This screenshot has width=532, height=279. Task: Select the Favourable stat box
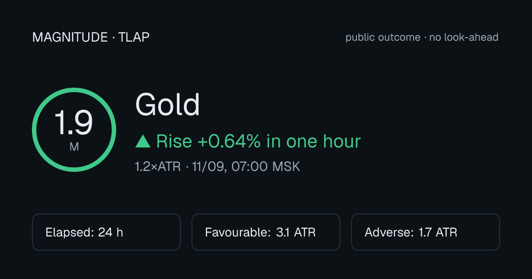pyautogui.click(x=266, y=232)
